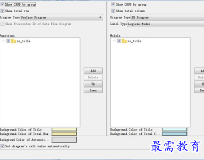This screenshot has height=160, width=204.
Task: Uncheck no_title in Functions tree
Action: 8,41
